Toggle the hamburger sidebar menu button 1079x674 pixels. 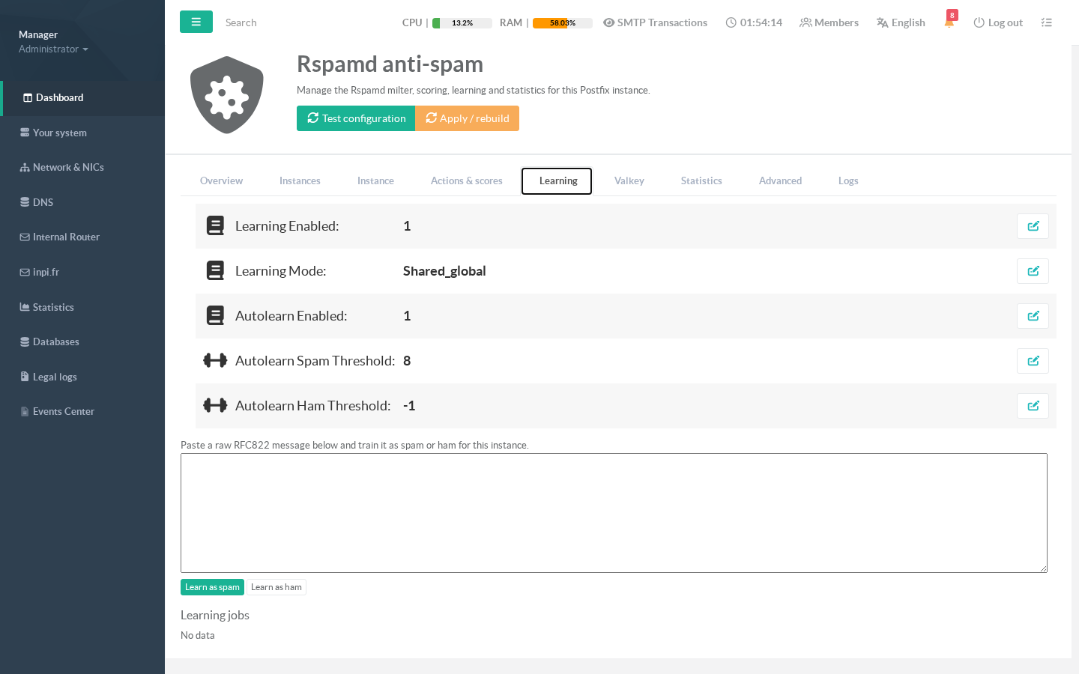pyautogui.click(x=196, y=22)
